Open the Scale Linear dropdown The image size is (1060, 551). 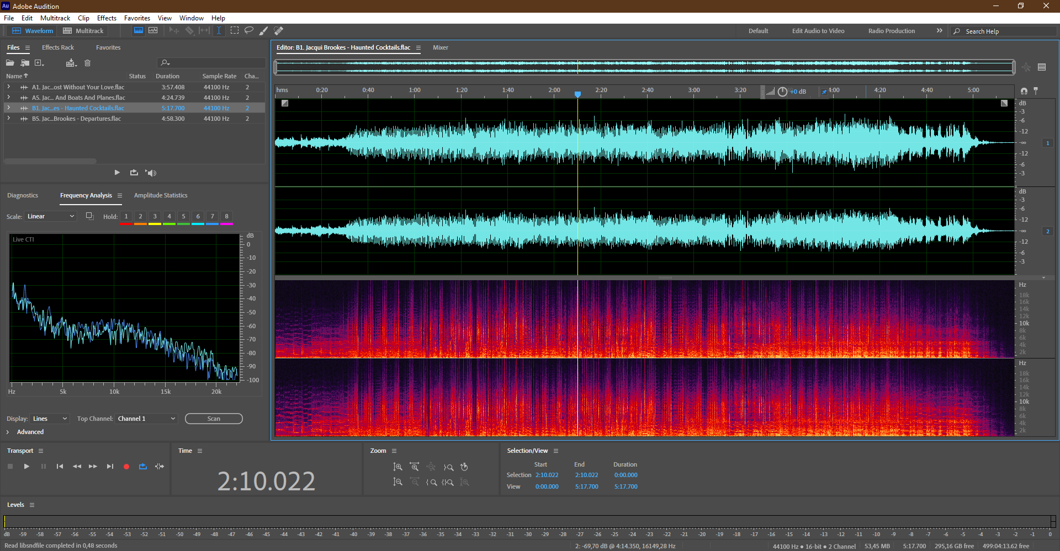coord(50,216)
